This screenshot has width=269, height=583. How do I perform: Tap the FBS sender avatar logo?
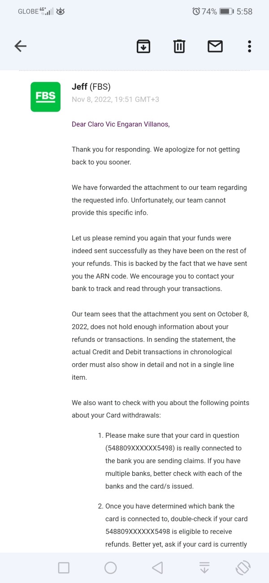[45, 97]
